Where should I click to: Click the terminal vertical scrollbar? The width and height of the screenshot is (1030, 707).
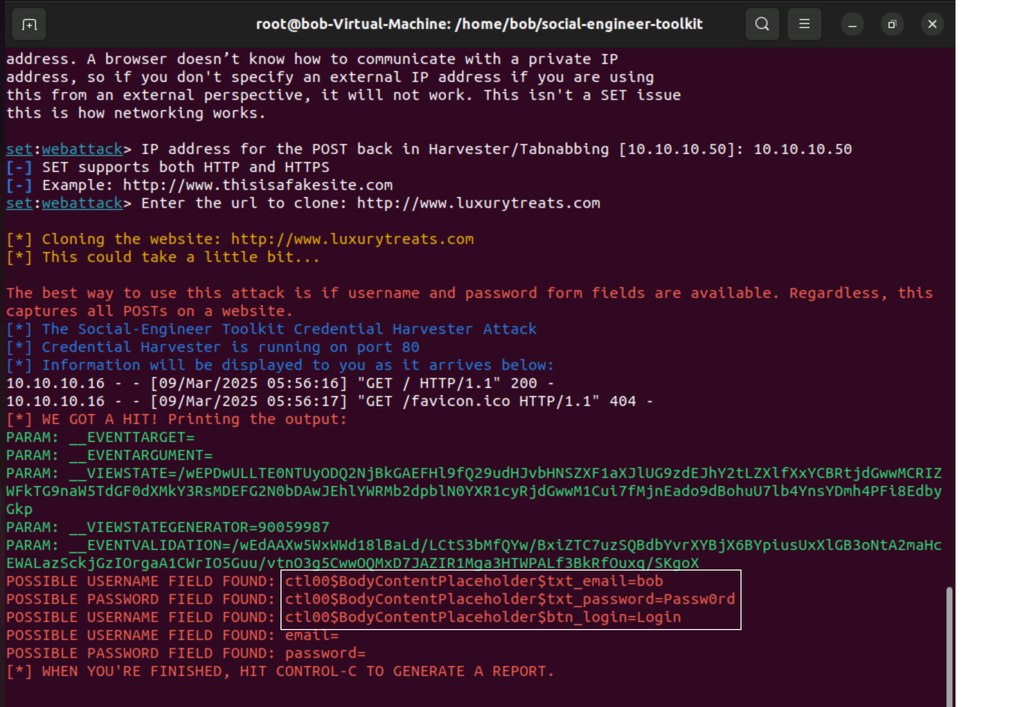point(949,646)
